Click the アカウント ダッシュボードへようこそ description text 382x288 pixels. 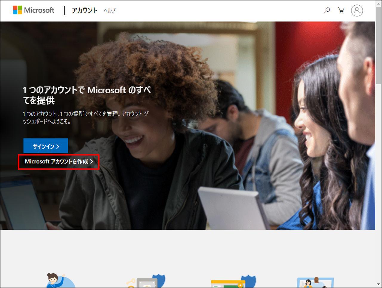tap(85, 117)
